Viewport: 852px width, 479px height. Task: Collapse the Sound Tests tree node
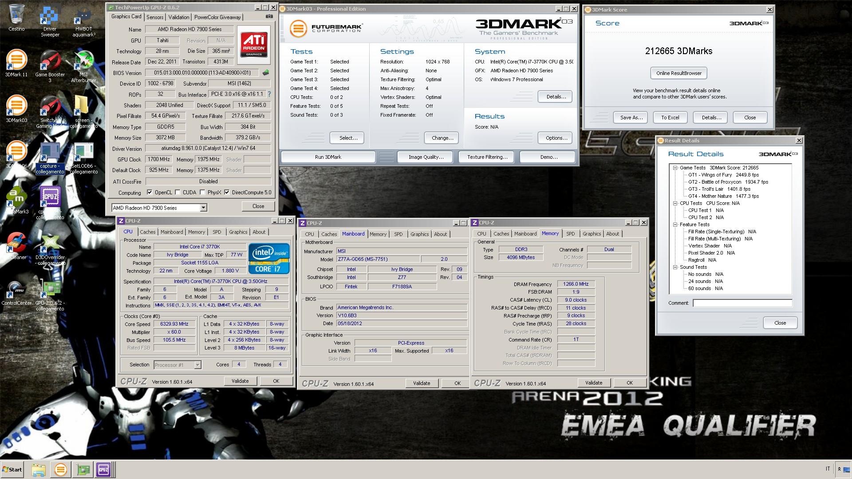coord(675,267)
